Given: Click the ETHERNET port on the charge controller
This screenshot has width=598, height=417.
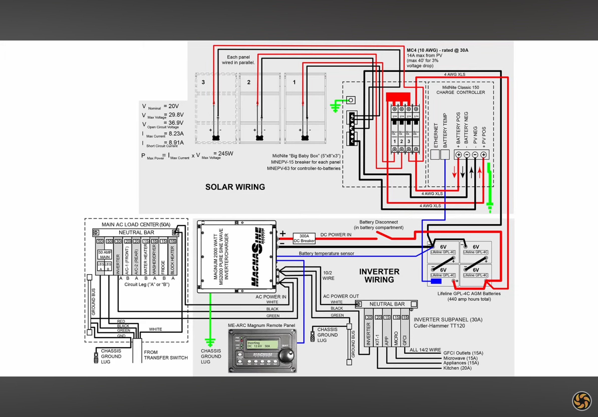Looking at the screenshot, I should click(x=435, y=155).
